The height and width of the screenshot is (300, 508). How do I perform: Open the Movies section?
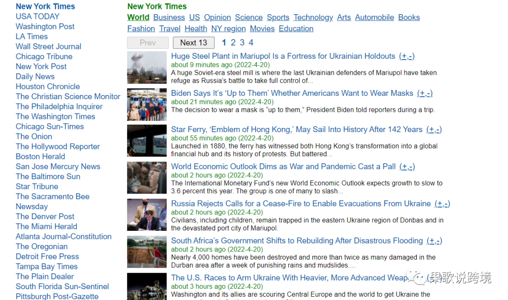(262, 29)
